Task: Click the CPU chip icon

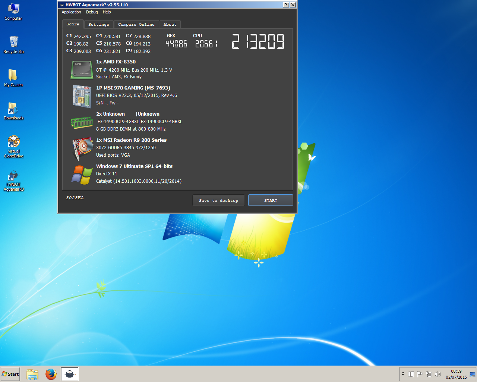Action: [82, 70]
